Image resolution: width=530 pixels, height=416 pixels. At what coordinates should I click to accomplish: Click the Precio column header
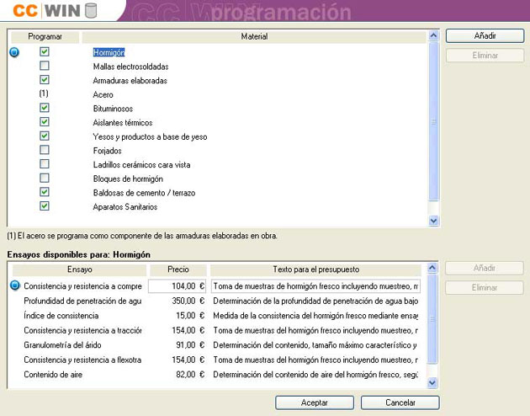[177, 269]
